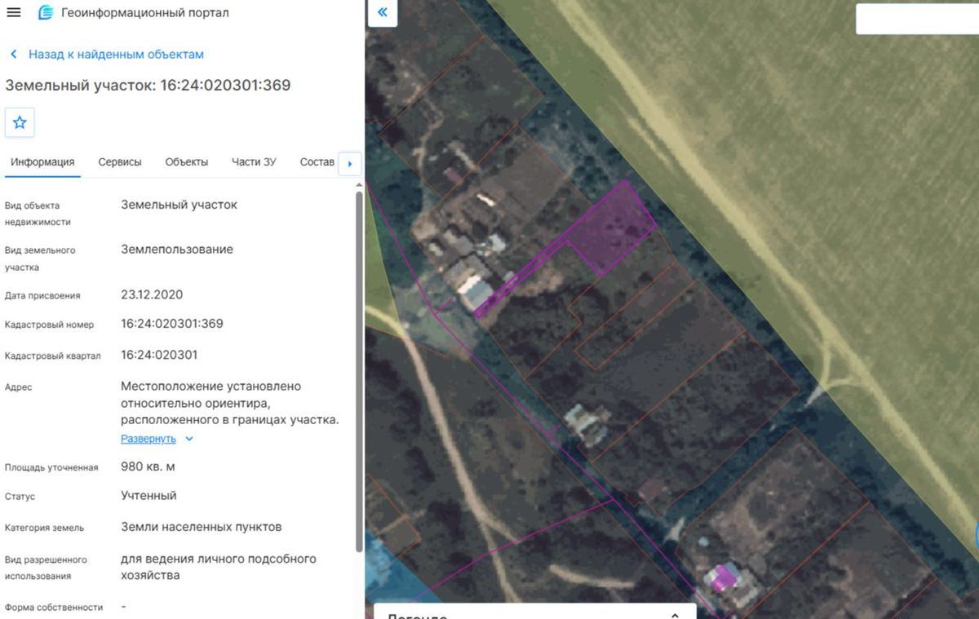Select the "Кадастровый номер" value 16:24:020301:369
The width and height of the screenshot is (979, 619).
172,324
